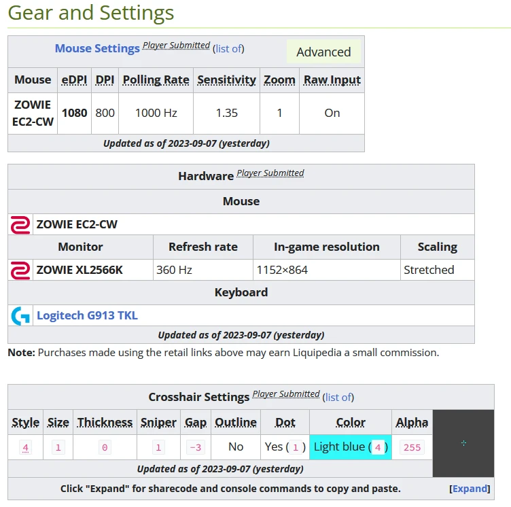Click the eDPI column header
Image resolution: width=511 pixels, height=507 pixels.
pyautogui.click(x=74, y=80)
